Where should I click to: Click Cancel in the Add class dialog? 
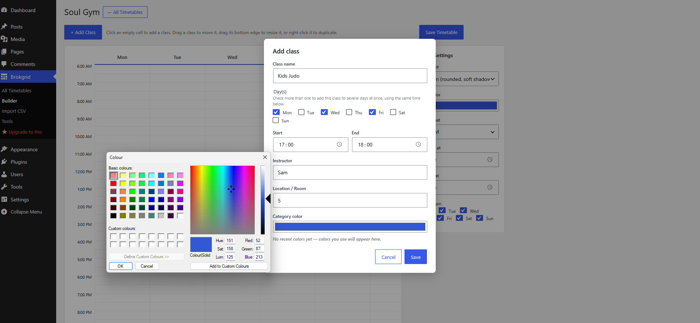pos(388,257)
